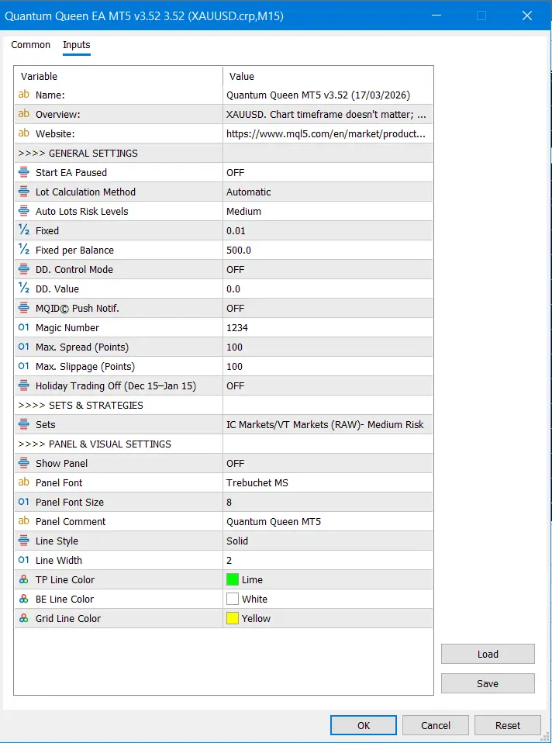
Task: Click the enum icon beside Line Style
Action: [x=24, y=541]
